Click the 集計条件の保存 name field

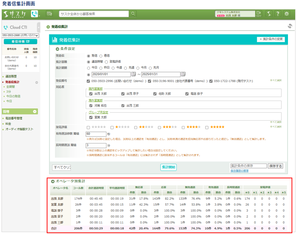pos(248,166)
